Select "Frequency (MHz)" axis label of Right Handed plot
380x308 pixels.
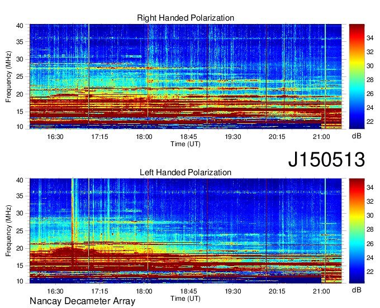pos(8,76)
